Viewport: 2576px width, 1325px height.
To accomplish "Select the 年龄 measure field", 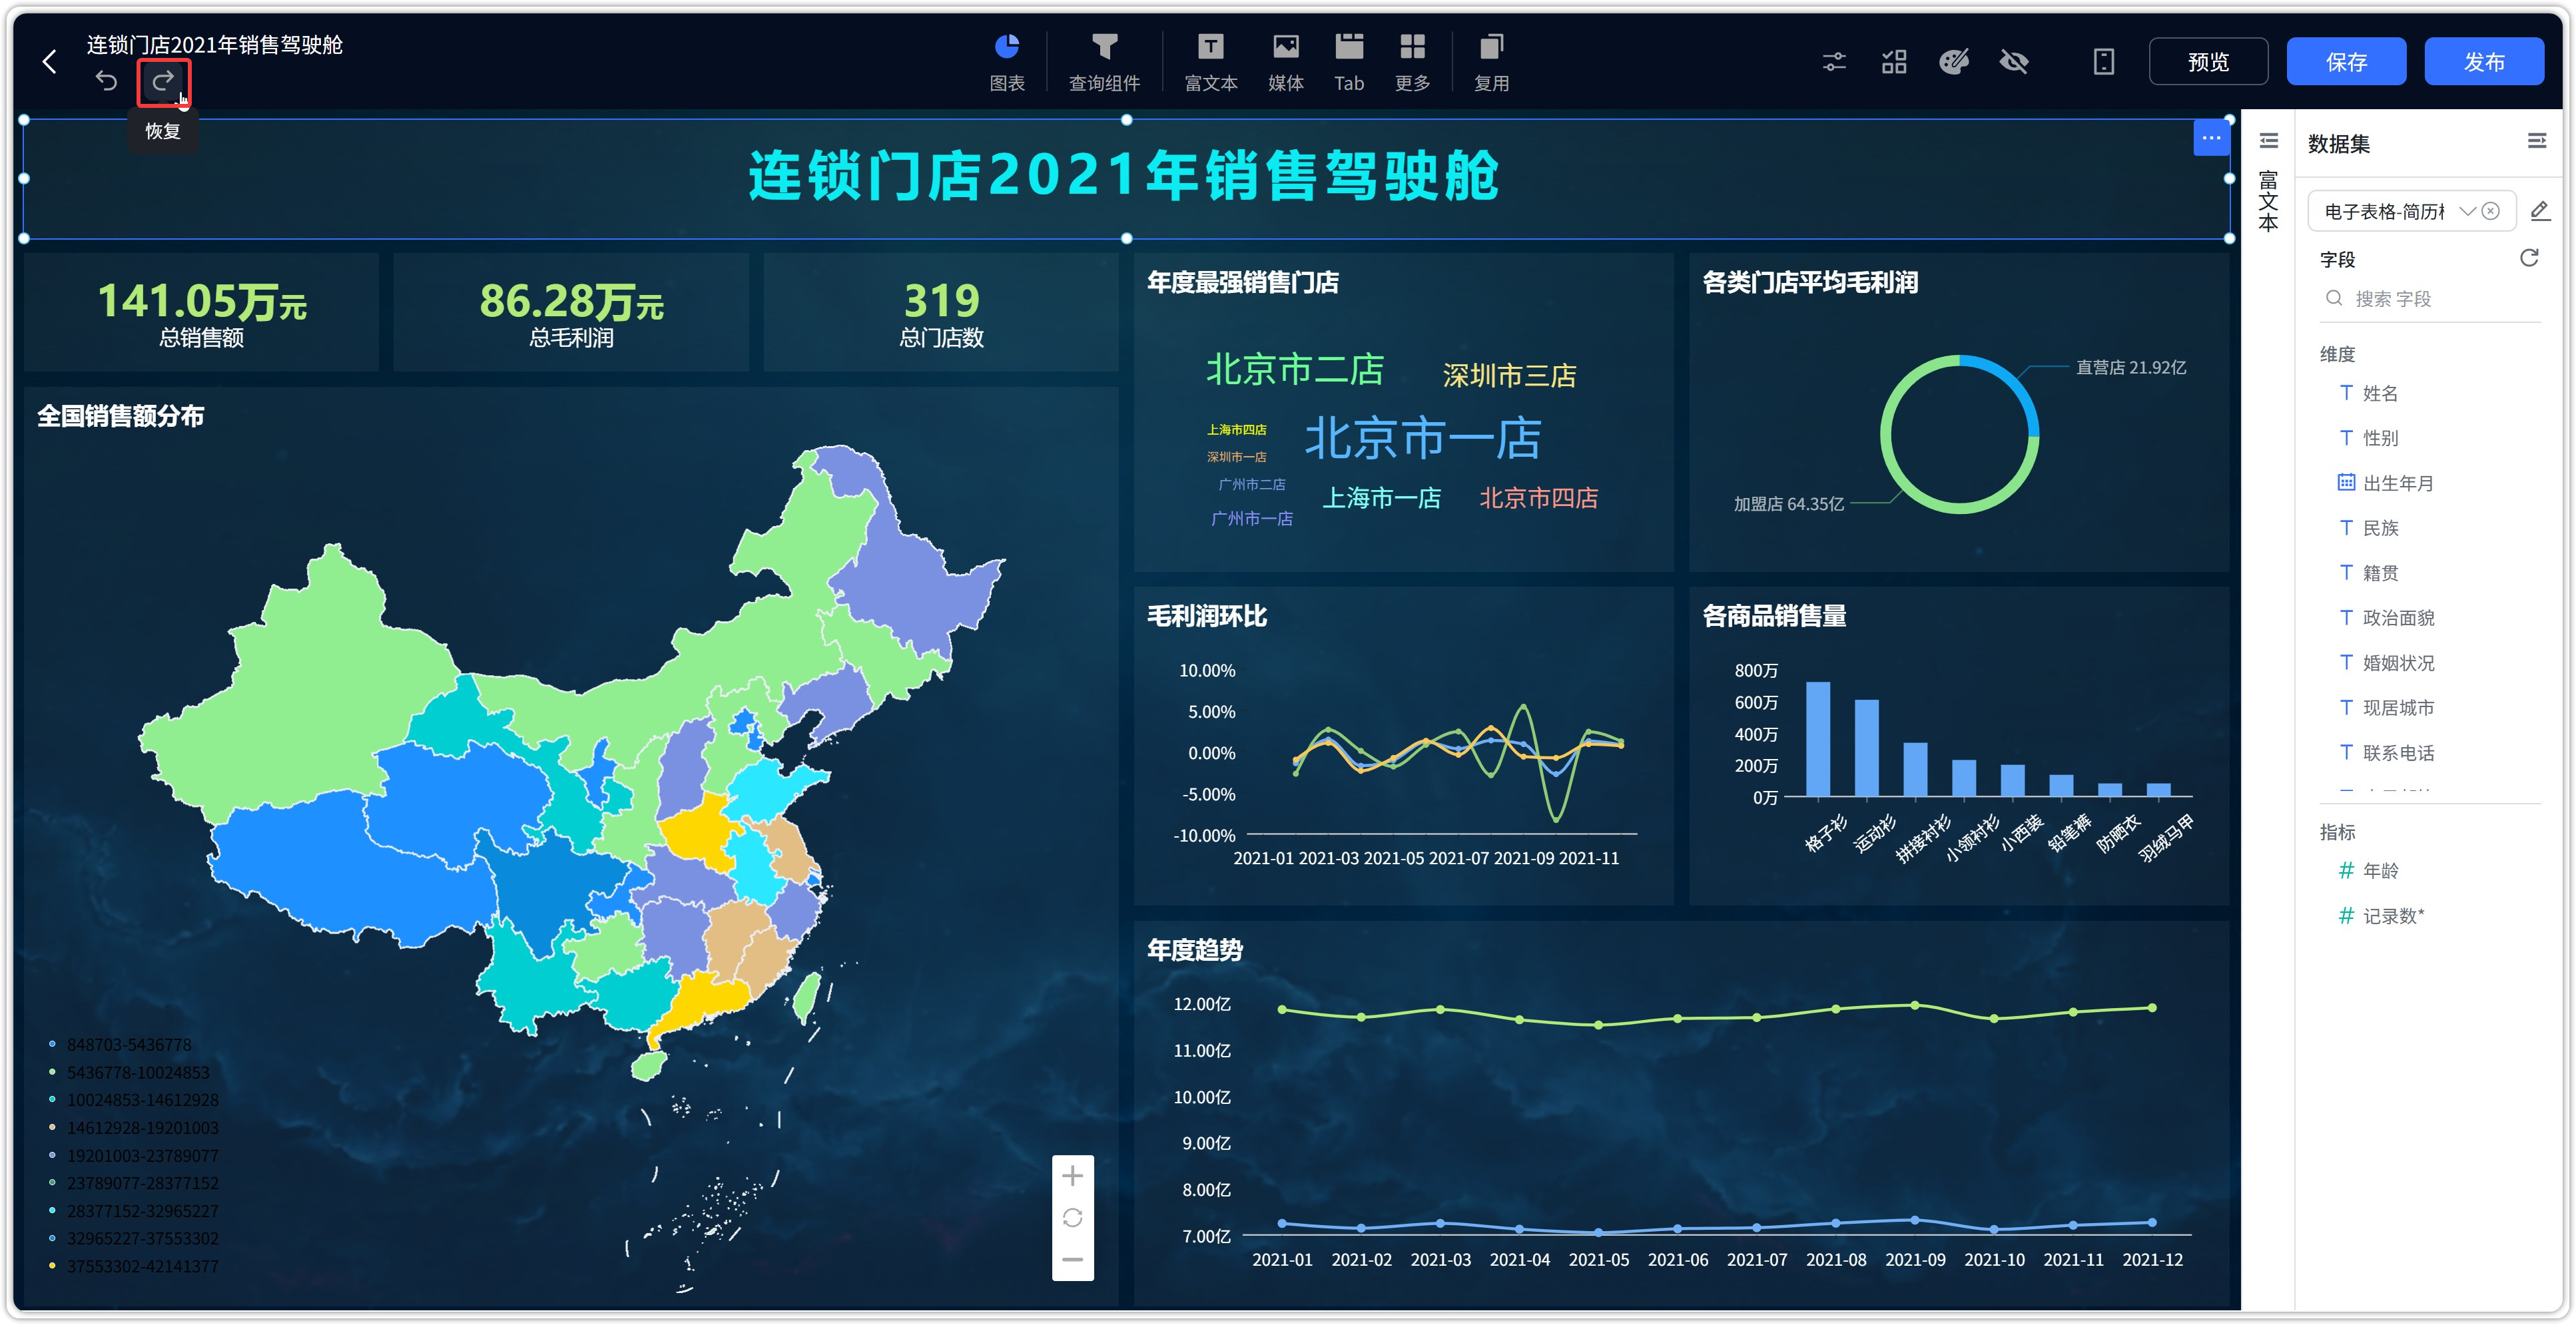I will [x=2368, y=871].
